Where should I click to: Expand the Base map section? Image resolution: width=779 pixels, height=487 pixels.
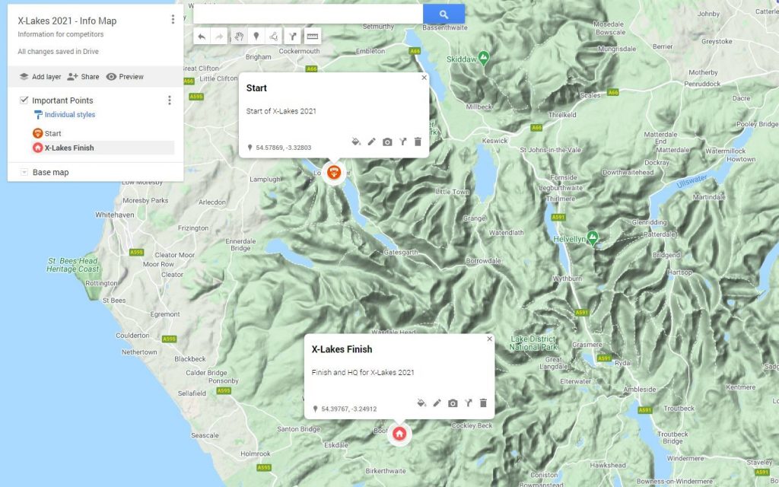click(x=24, y=173)
